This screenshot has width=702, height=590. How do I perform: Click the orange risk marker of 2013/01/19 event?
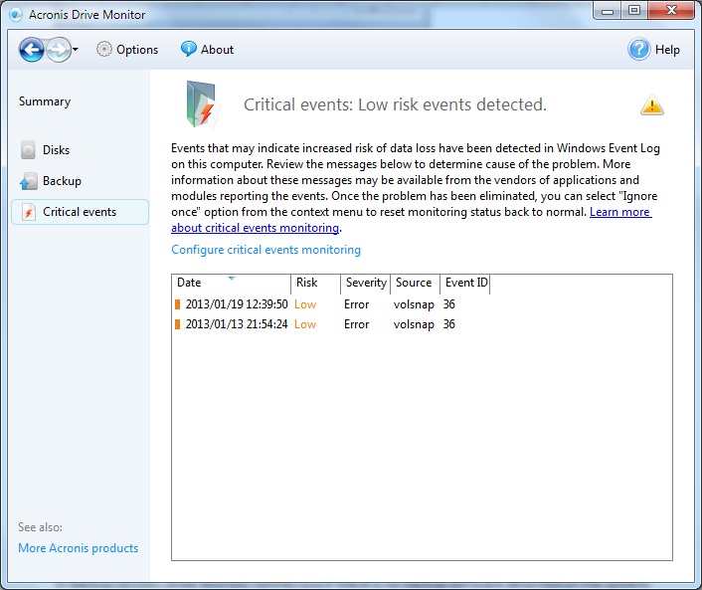click(x=177, y=304)
